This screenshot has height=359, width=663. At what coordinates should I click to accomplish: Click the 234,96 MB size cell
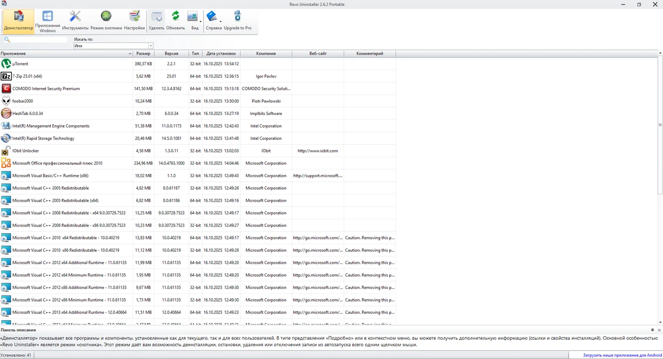[x=144, y=163]
